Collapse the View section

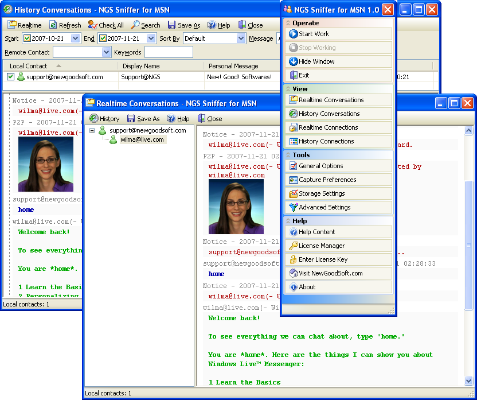point(288,89)
